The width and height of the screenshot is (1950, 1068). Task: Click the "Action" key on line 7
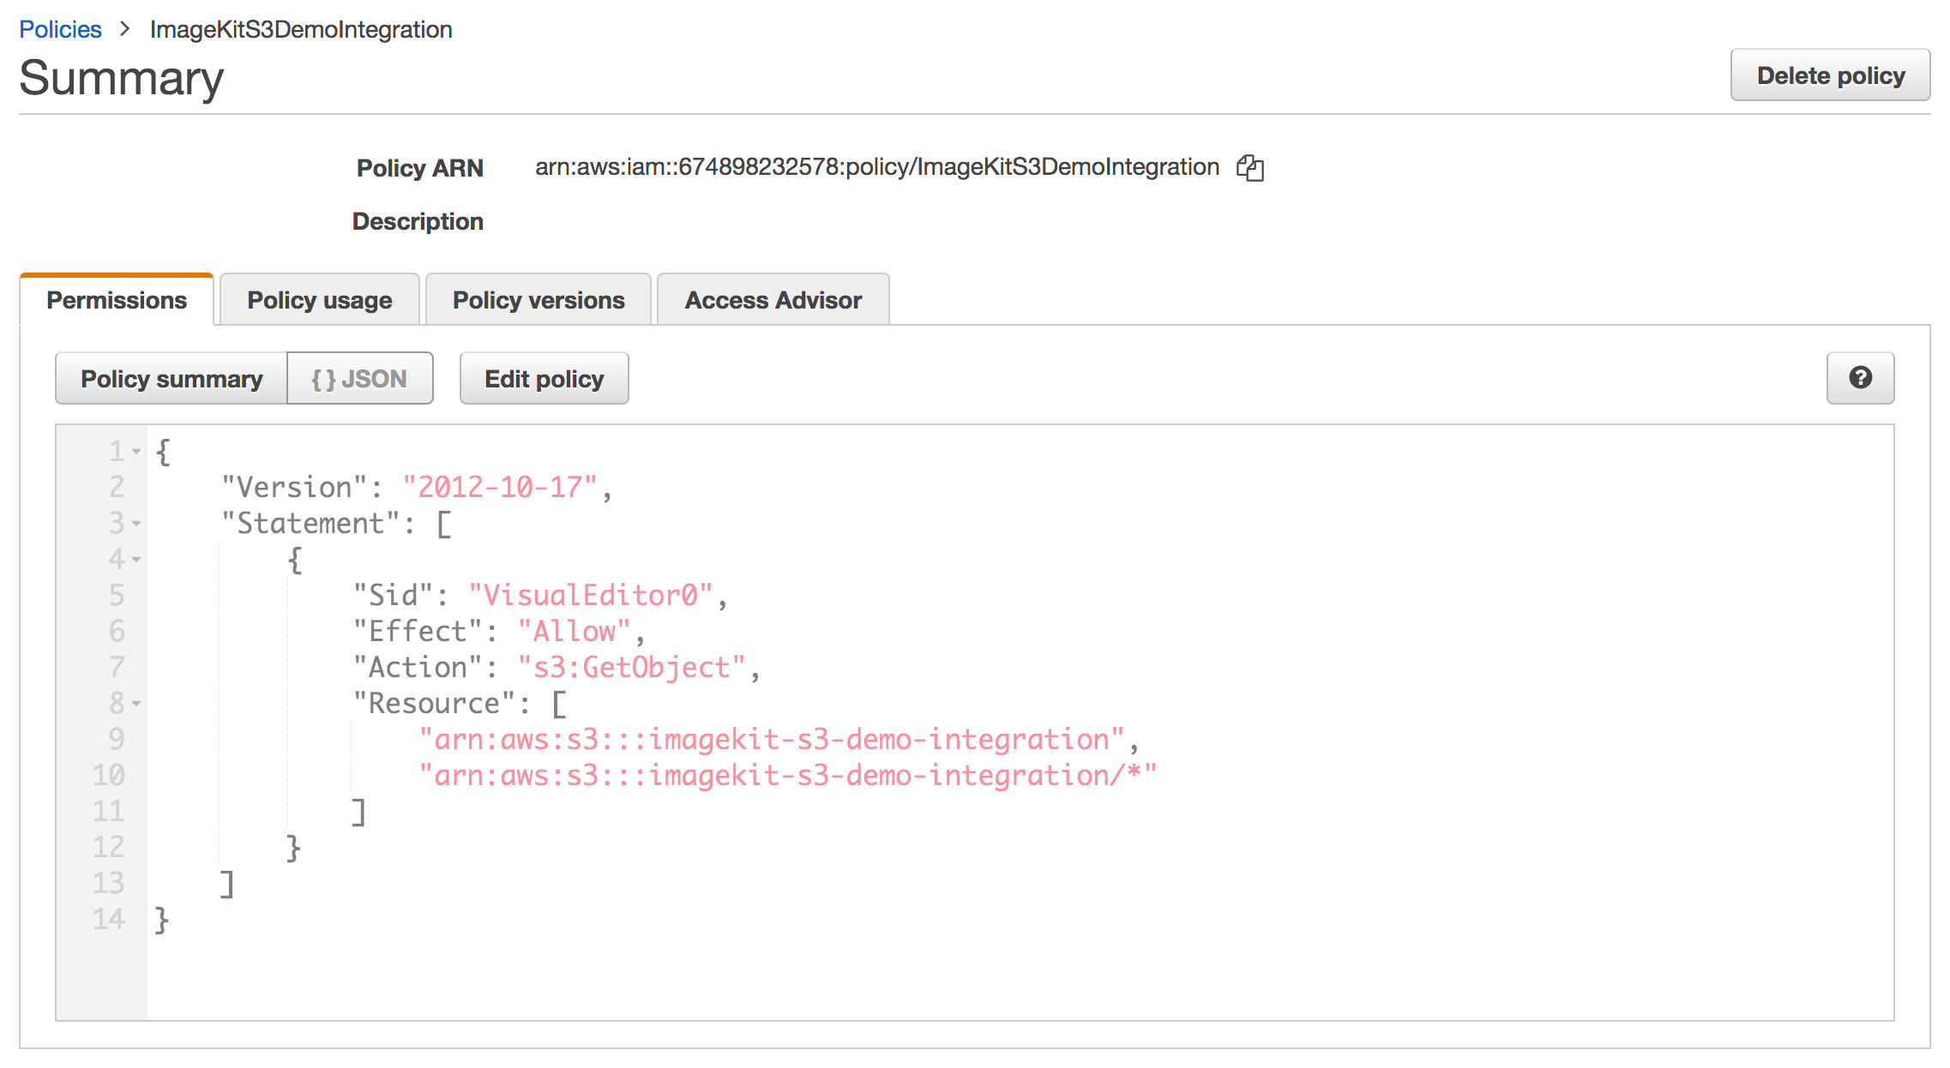(418, 667)
